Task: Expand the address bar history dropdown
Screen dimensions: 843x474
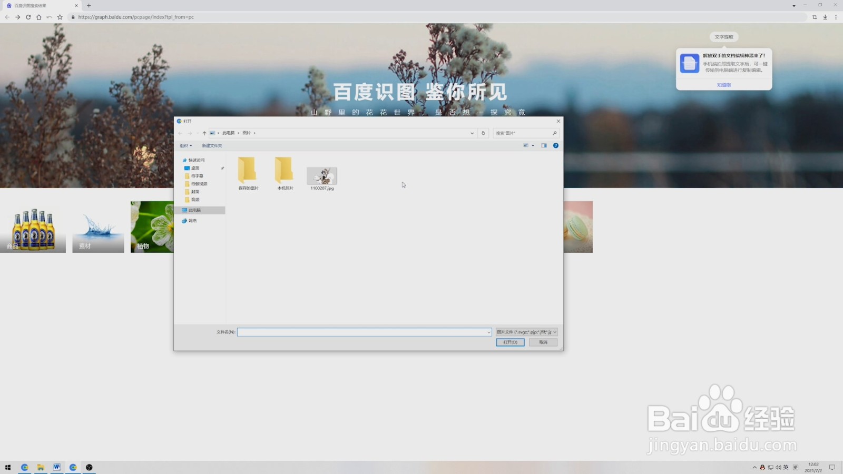Action: click(x=472, y=133)
